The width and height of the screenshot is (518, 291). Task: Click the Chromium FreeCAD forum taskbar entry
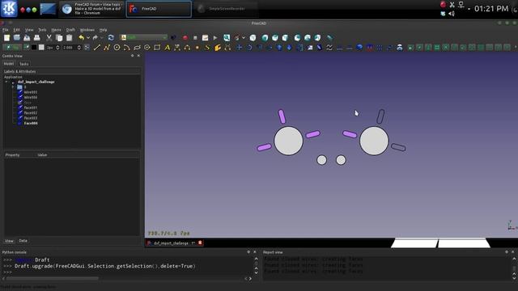pyautogui.click(x=91, y=9)
